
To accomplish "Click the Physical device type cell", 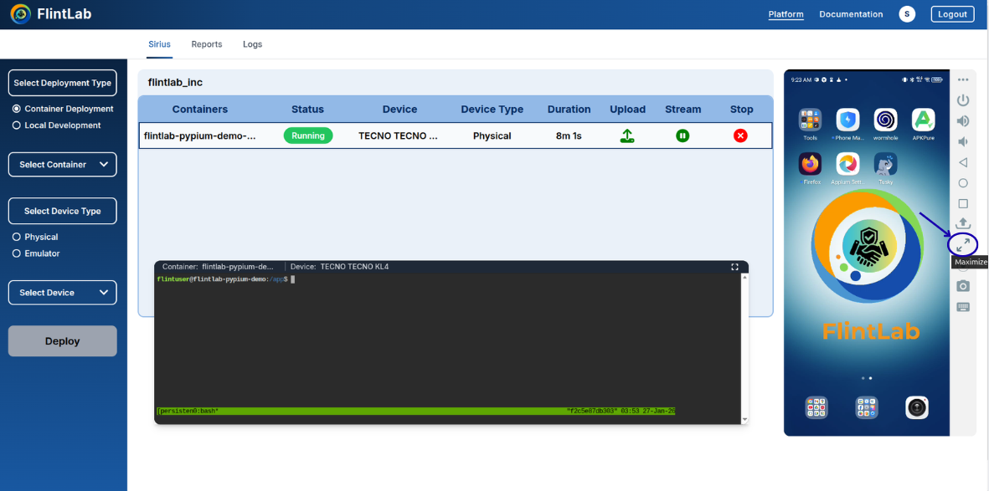I will [x=492, y=136].
